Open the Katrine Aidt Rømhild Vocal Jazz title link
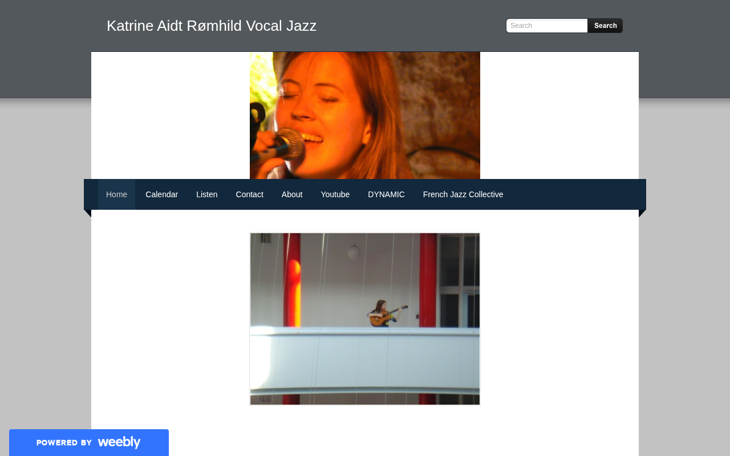730x456 pixels. point(212,26)
